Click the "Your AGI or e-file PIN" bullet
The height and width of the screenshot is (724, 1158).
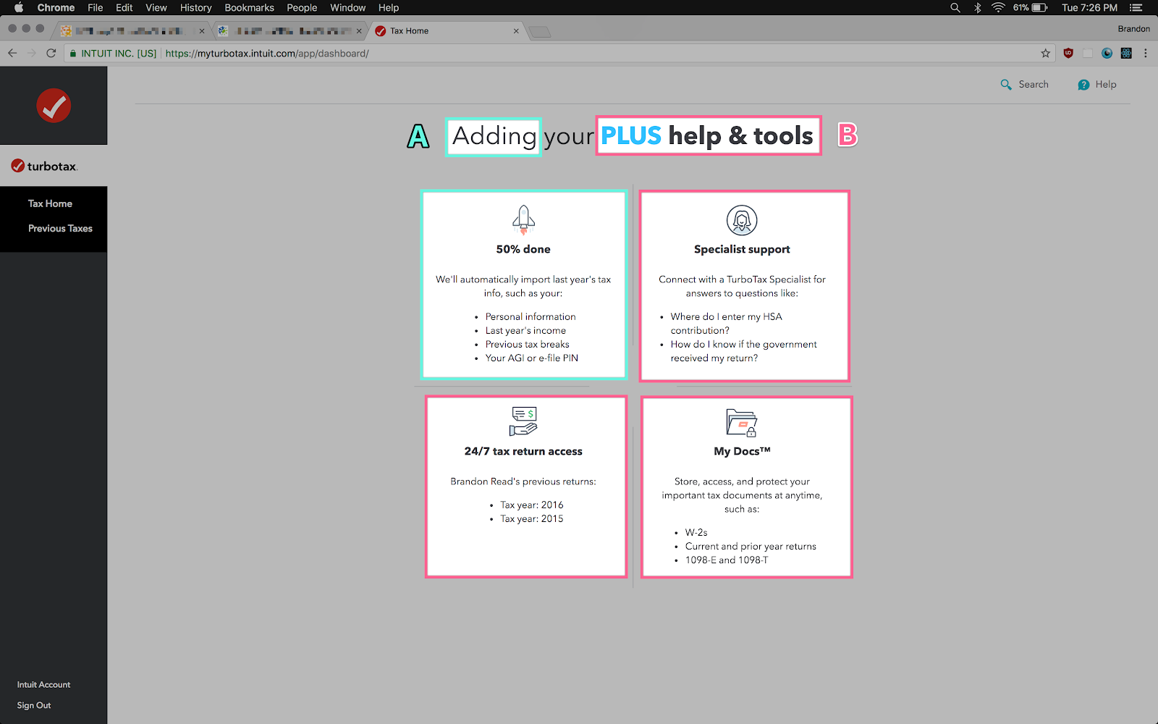531,358
